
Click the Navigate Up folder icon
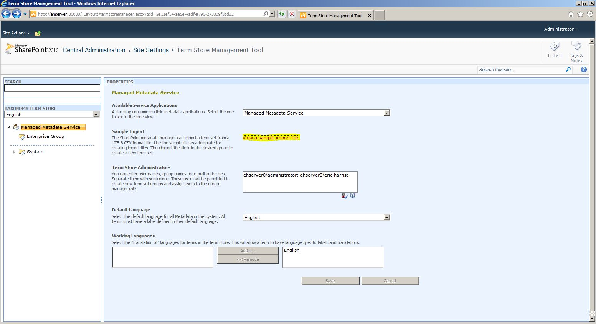coord(38,33)
